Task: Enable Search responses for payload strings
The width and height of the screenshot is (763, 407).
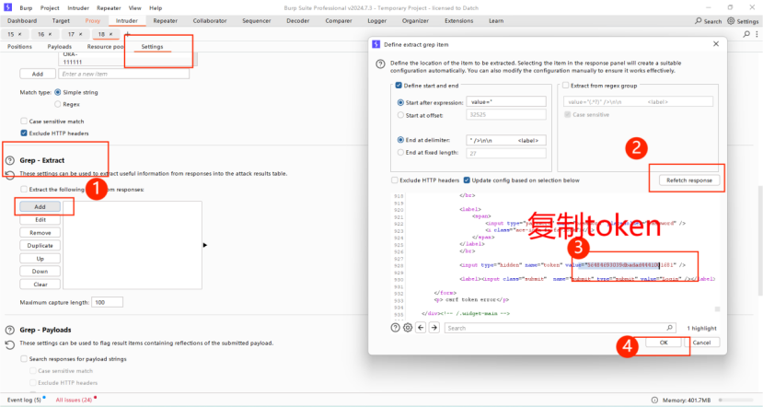Action: tap(23, 359)
